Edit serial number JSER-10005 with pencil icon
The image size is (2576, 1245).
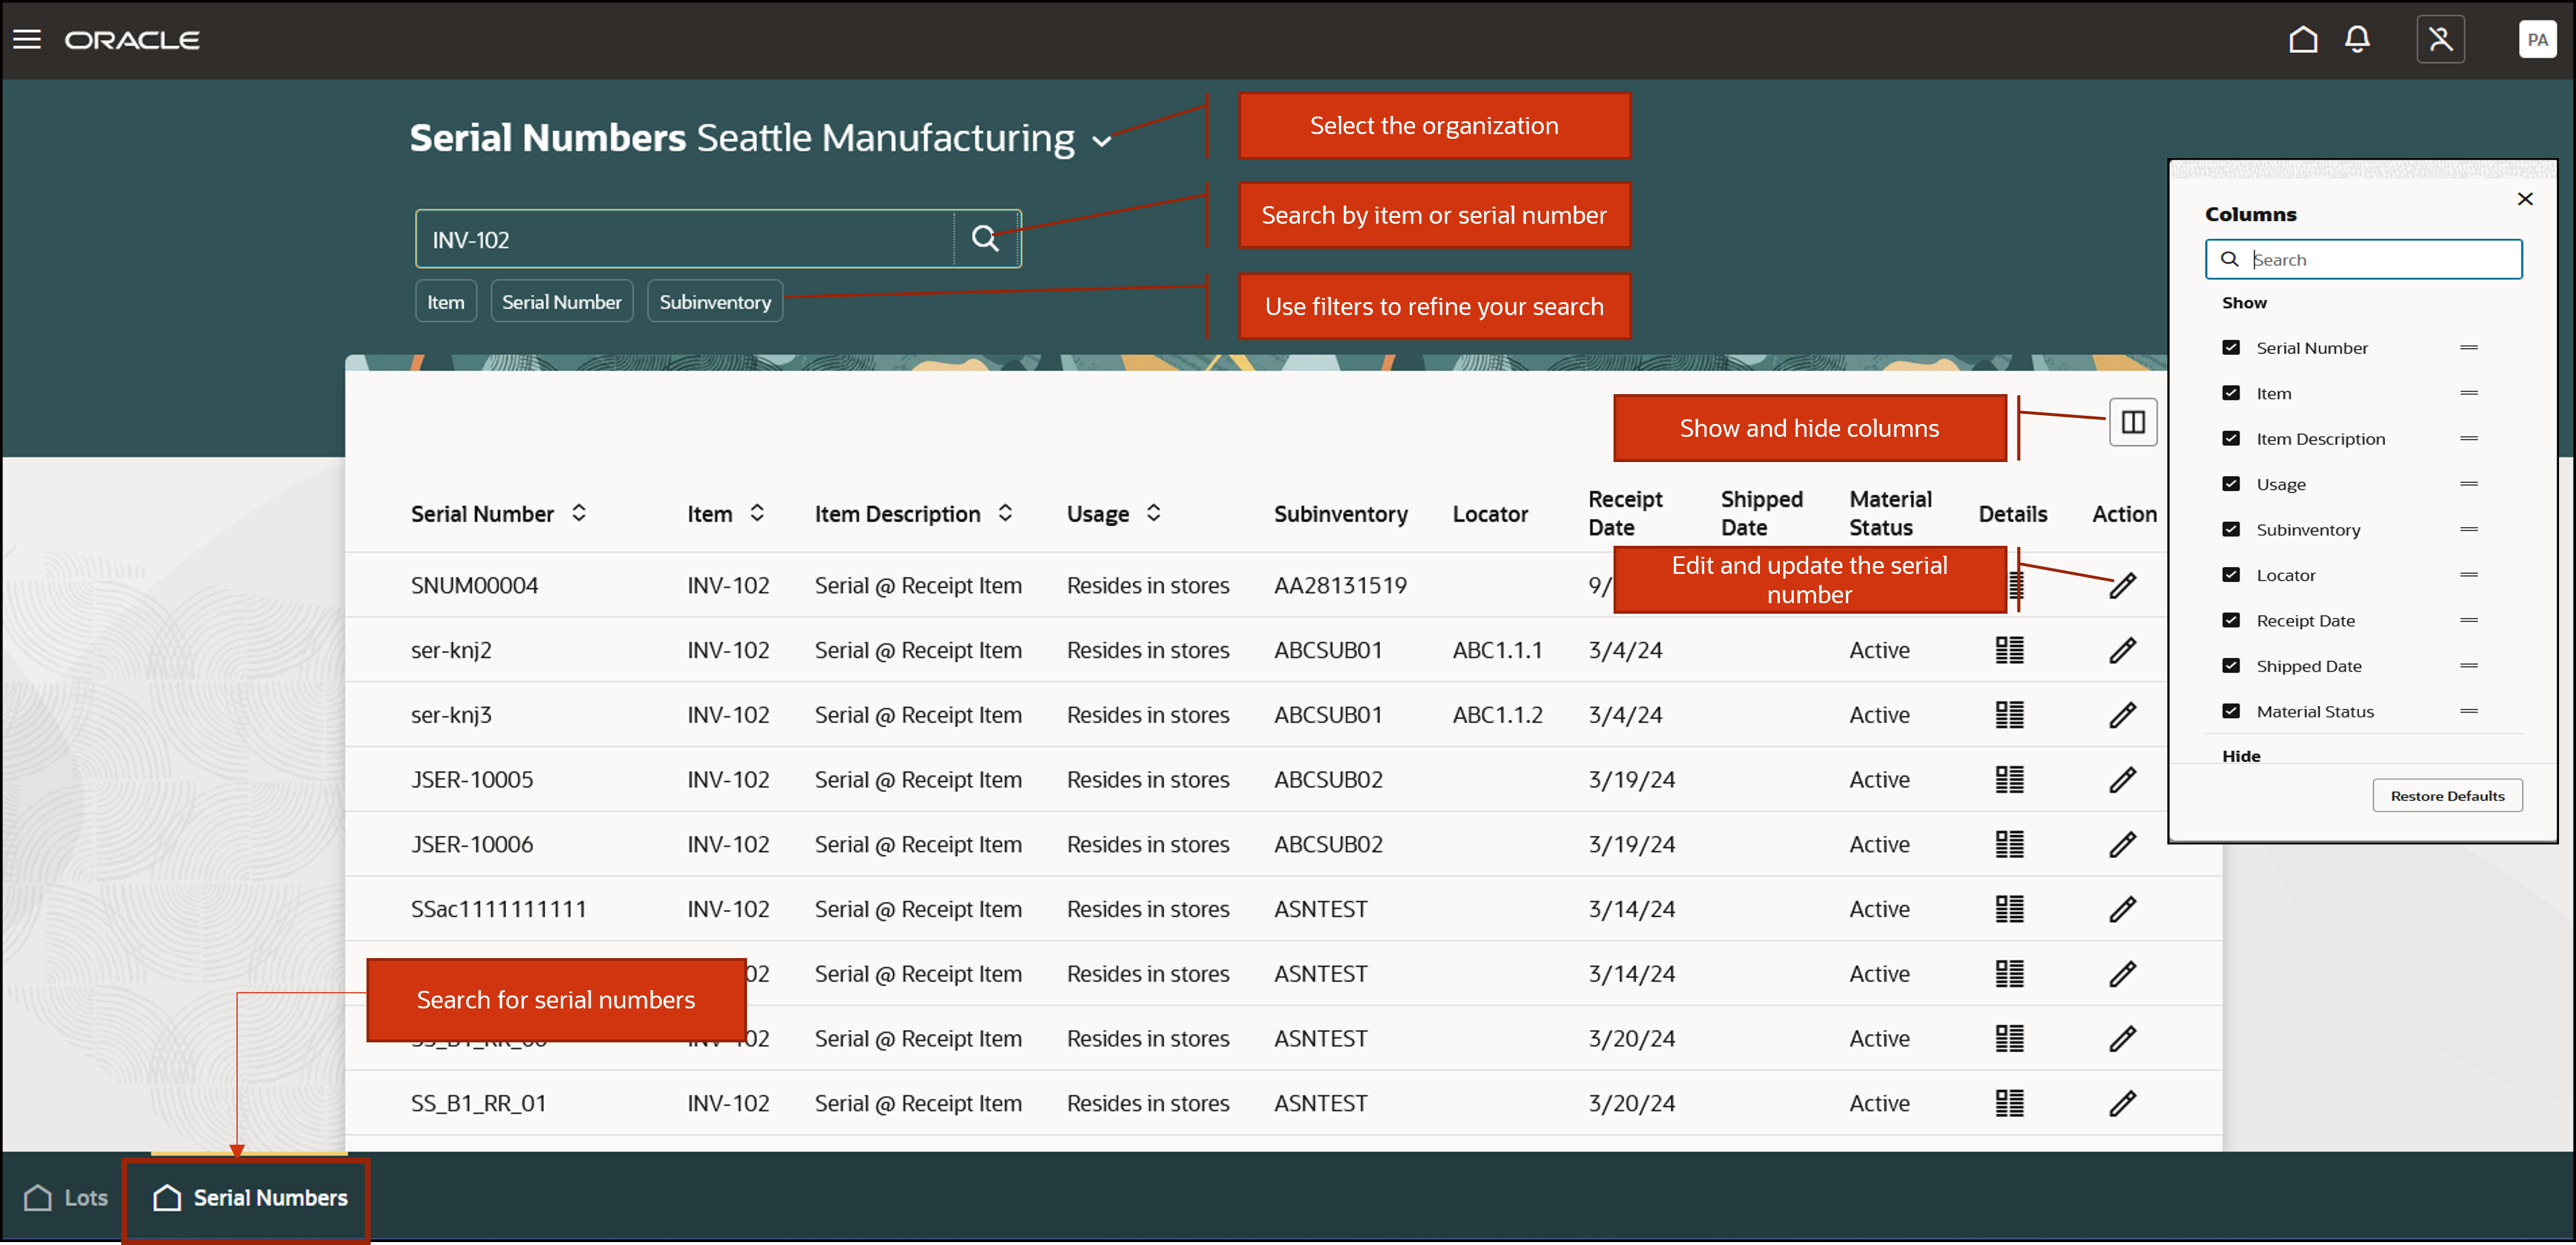2122,780
